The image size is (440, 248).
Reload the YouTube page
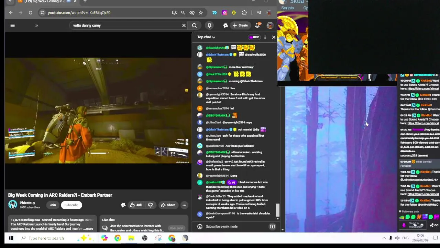(x=31, y=13)
